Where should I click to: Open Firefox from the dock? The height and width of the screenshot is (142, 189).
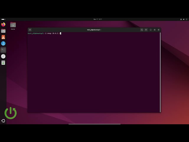[x=3, y=24]
